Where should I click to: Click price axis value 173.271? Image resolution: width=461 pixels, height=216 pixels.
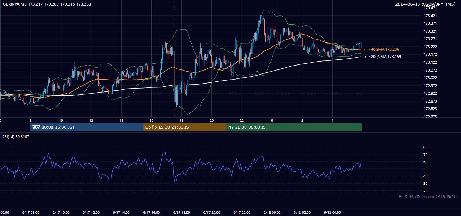(430, 39)
